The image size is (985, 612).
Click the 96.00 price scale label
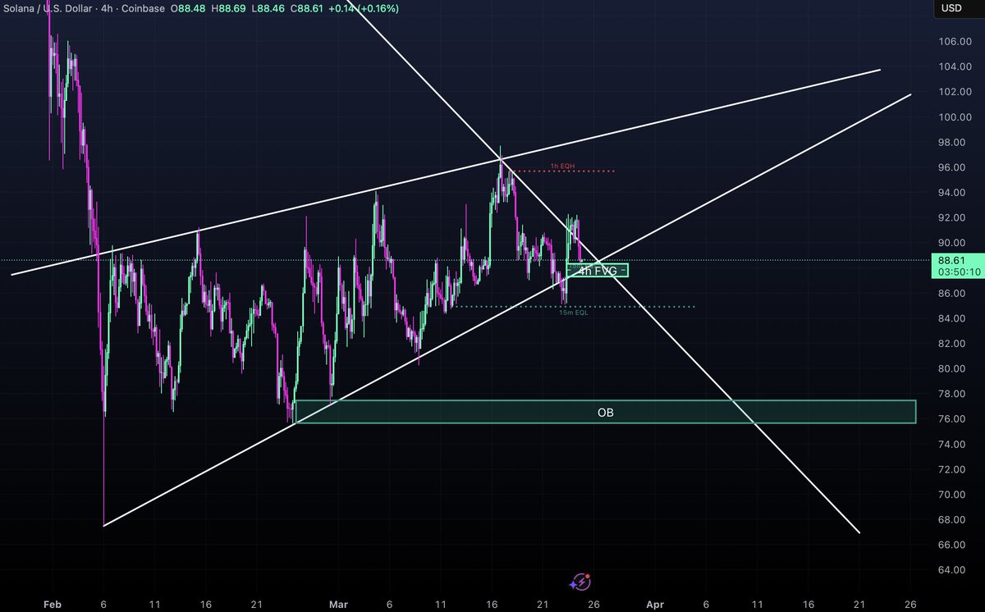pyautogui.click(x=953, y=167)
